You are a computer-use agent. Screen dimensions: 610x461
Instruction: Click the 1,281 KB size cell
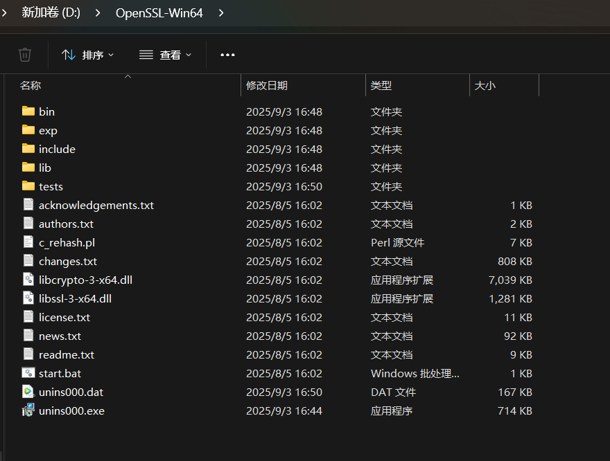[x=510, y=298]
